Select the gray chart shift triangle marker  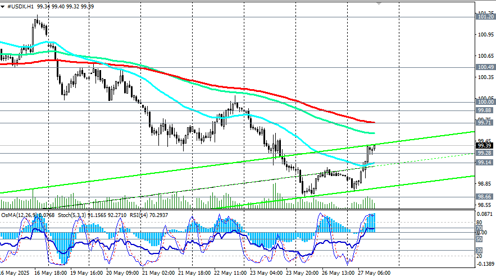tap(379, 3)
